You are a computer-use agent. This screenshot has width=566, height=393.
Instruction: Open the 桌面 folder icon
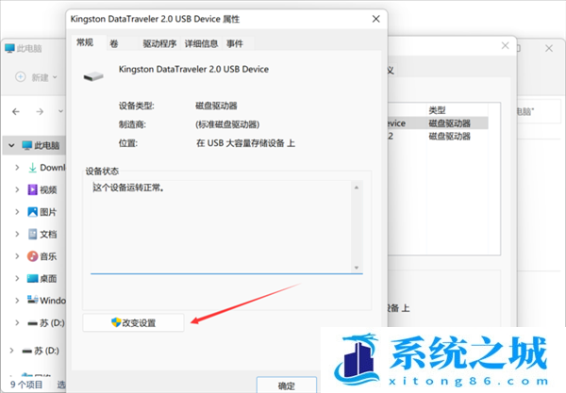coord(32,278)
